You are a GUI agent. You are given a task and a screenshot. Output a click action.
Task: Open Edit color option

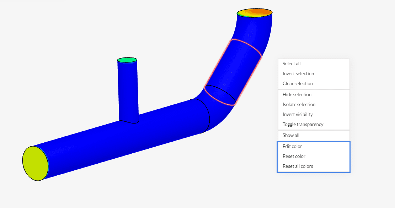pyautogui.click(x=292, y=147)
